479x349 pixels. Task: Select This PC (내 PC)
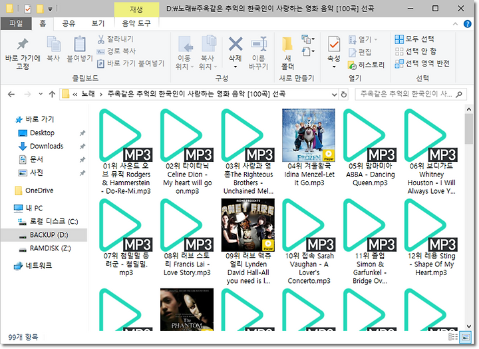(29, 208)
